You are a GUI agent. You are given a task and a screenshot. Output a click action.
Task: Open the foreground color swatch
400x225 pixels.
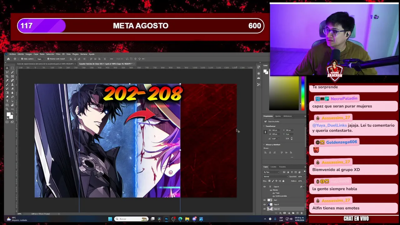click(x=9, y=115)
